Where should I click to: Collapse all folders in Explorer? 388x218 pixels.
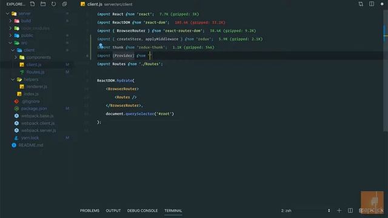coord(64,4)
